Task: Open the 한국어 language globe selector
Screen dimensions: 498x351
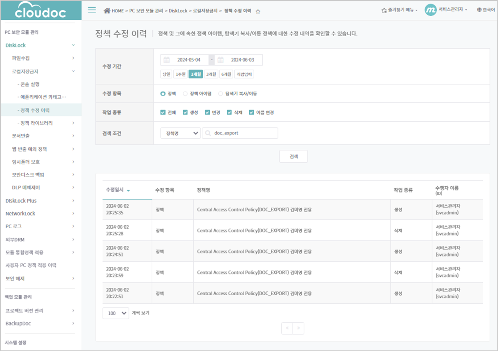Action: [x=486, y=10]
